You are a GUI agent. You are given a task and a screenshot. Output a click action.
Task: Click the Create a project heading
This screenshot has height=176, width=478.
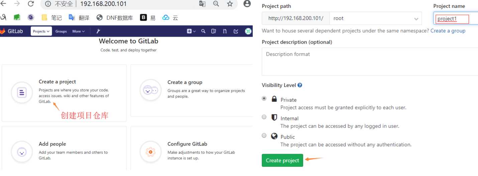tap(57, 82)
